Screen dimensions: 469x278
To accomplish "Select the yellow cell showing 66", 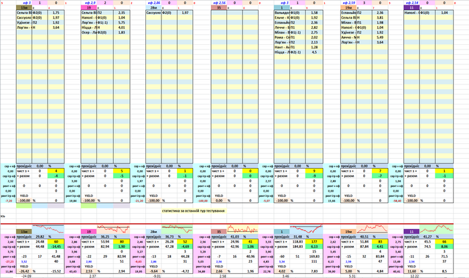I will 444,242.
